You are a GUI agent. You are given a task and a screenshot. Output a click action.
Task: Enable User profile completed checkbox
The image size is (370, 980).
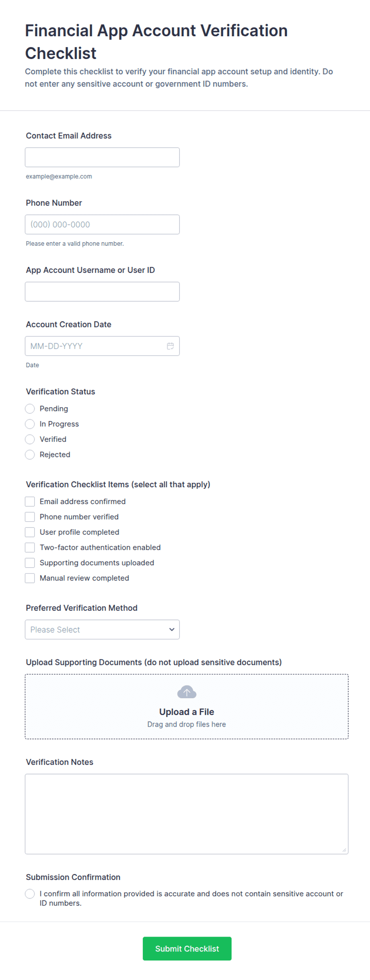coord(30,532)
